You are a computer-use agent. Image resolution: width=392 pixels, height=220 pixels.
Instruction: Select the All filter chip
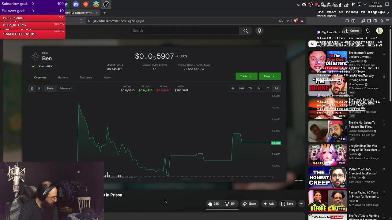tap(312, 44)
